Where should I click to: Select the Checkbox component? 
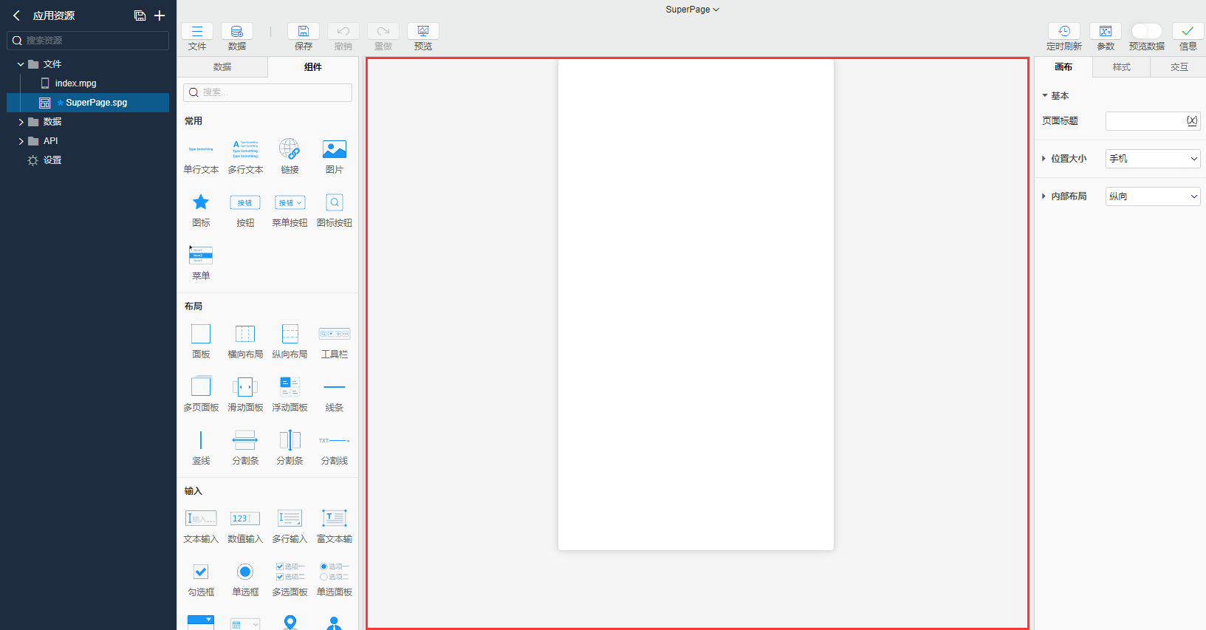pyautogui.click(x=201, y=572)
